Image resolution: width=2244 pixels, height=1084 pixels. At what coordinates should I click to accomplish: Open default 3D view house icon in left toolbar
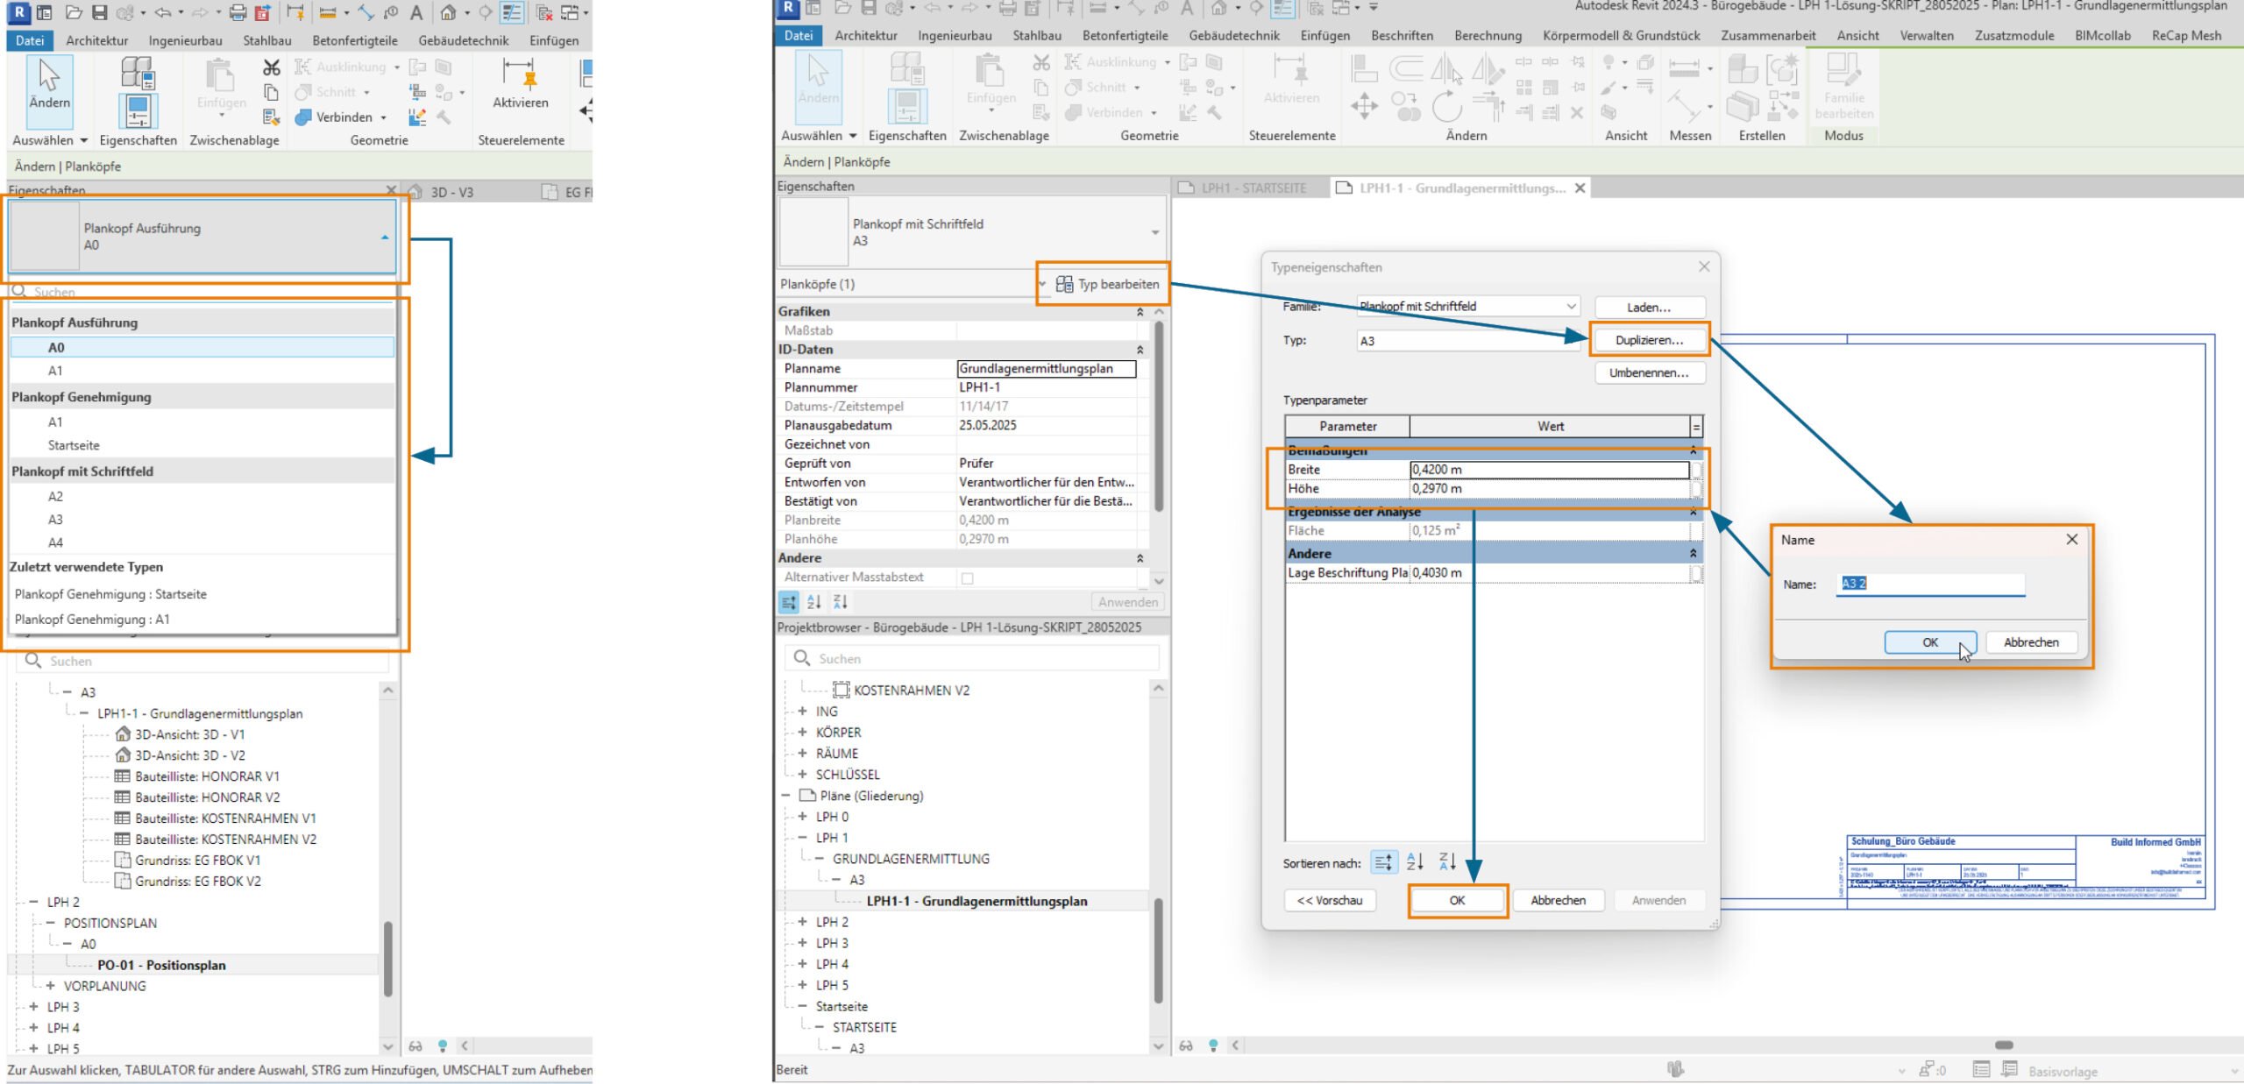click(448, 12)
